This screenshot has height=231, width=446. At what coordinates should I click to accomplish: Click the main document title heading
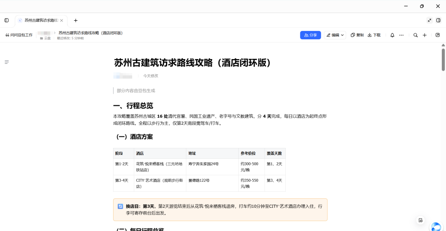[x=192, y=62]
